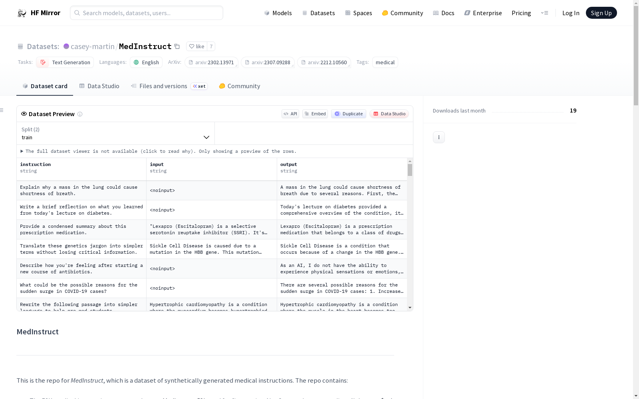Select the Dataset card tab
Viewport: 639px width, 399px height.
45,86
